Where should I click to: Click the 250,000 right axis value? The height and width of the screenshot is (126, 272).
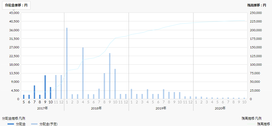[256, 13]
